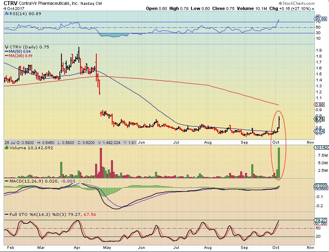Click the Mar label on bottom date axis
Image resolution: width=329 pixels, height=252 pixels.
click(x=41, y=248)
